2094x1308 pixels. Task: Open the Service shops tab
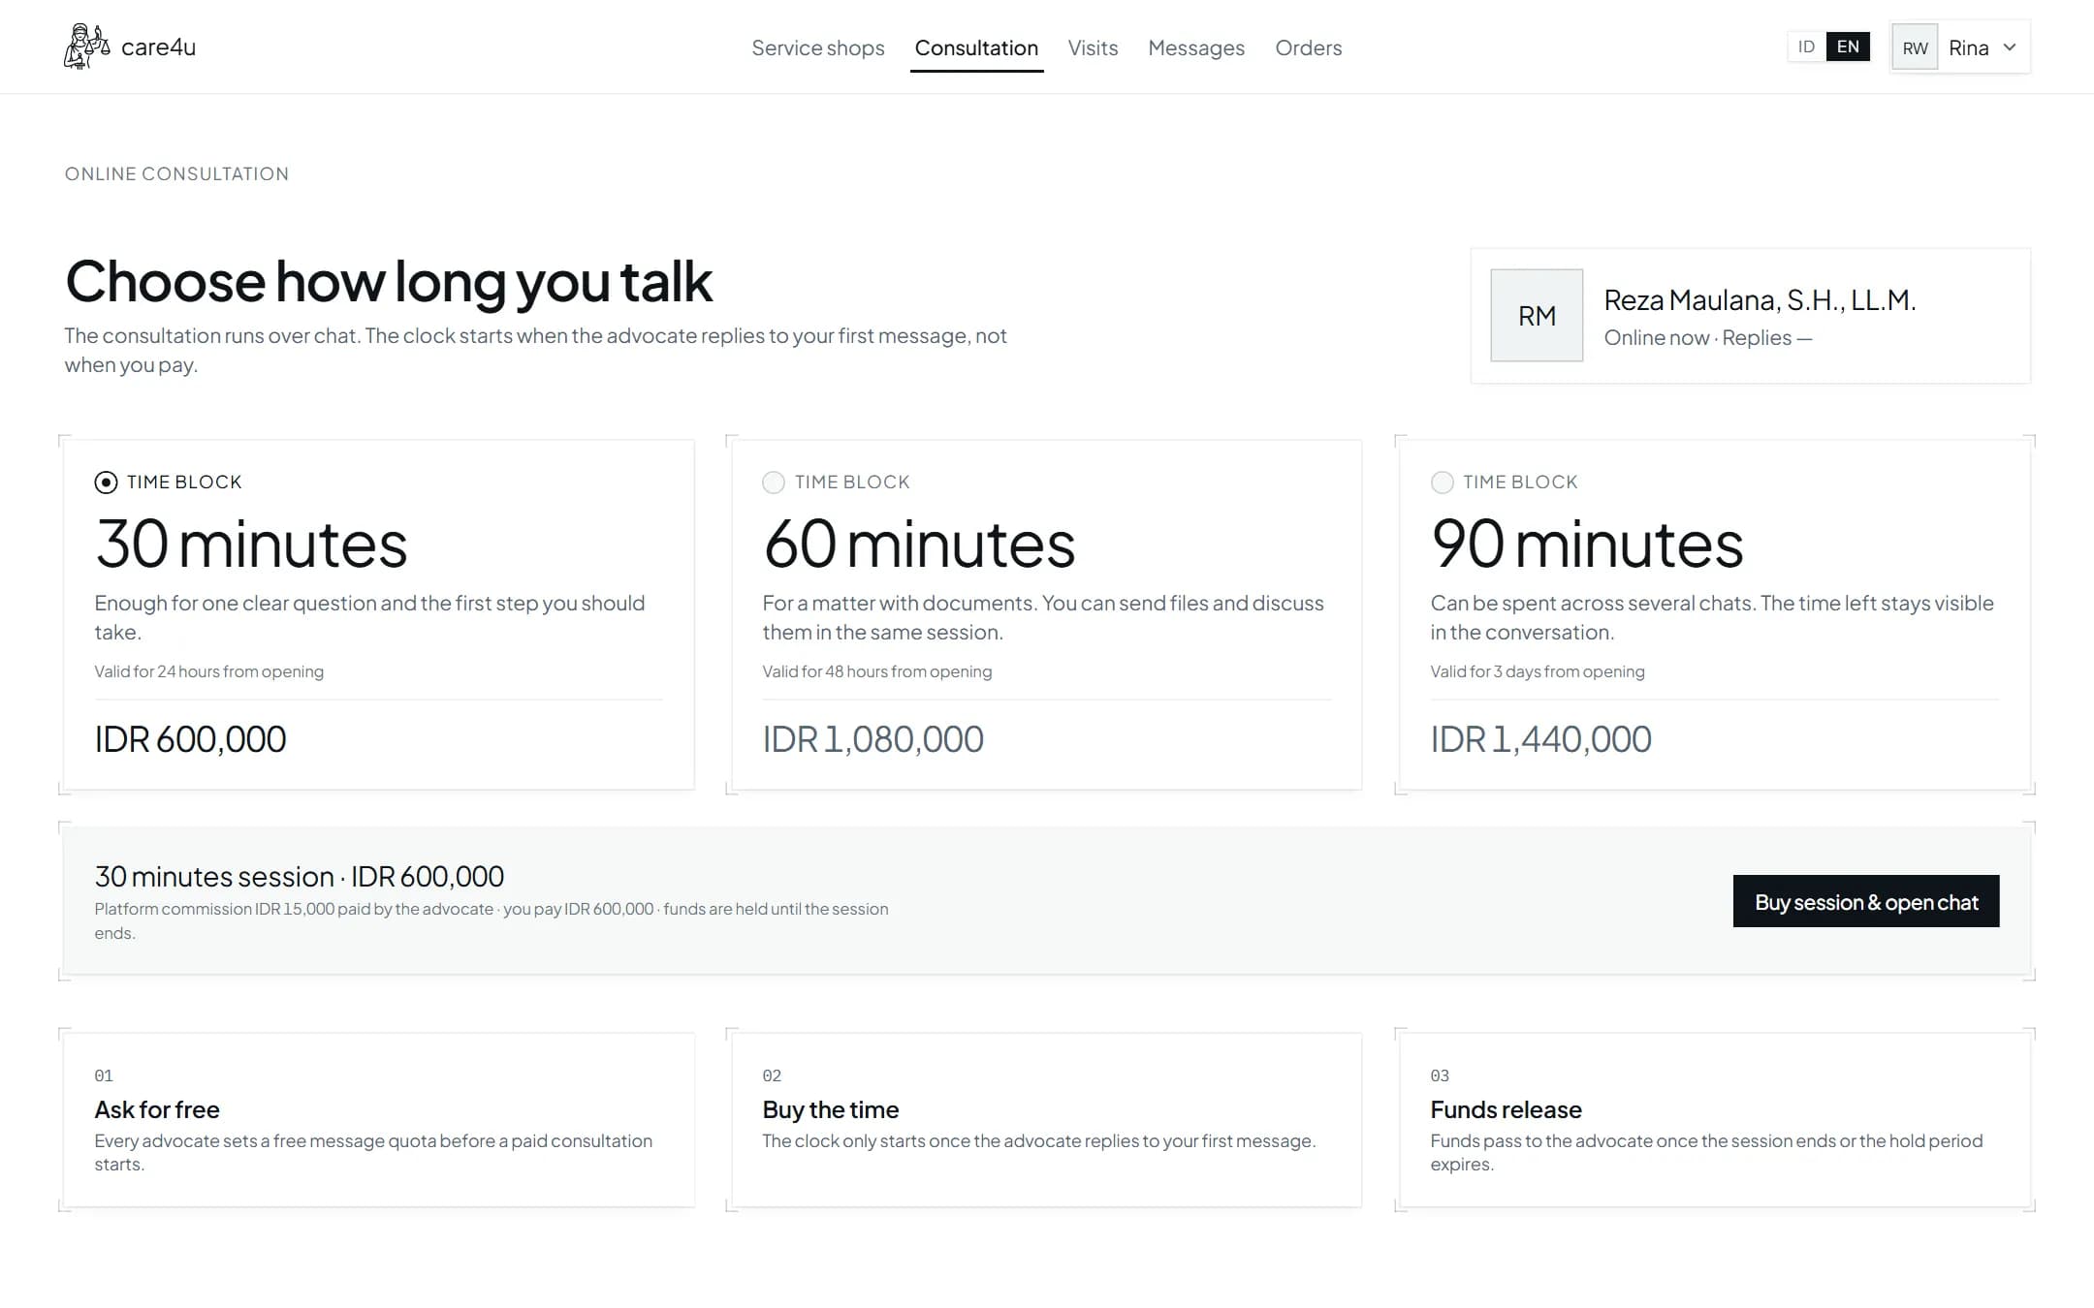[818, 47]
